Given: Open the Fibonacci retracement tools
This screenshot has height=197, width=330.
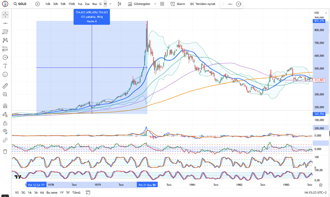Looking at the screenshot, I should click(x=5, y=32).
